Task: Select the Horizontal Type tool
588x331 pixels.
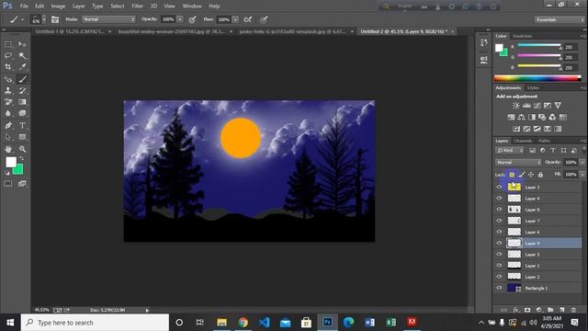Action: pyautogui.click(x=22, y=125)
